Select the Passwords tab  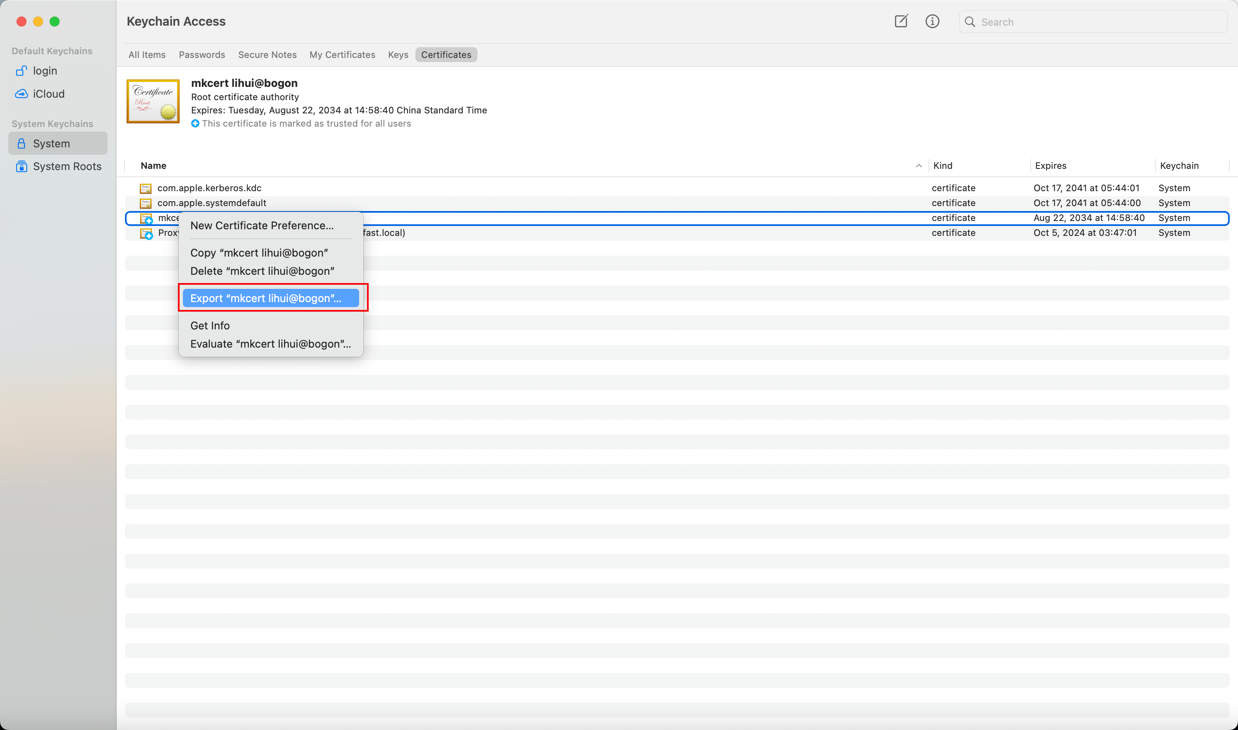202,54
